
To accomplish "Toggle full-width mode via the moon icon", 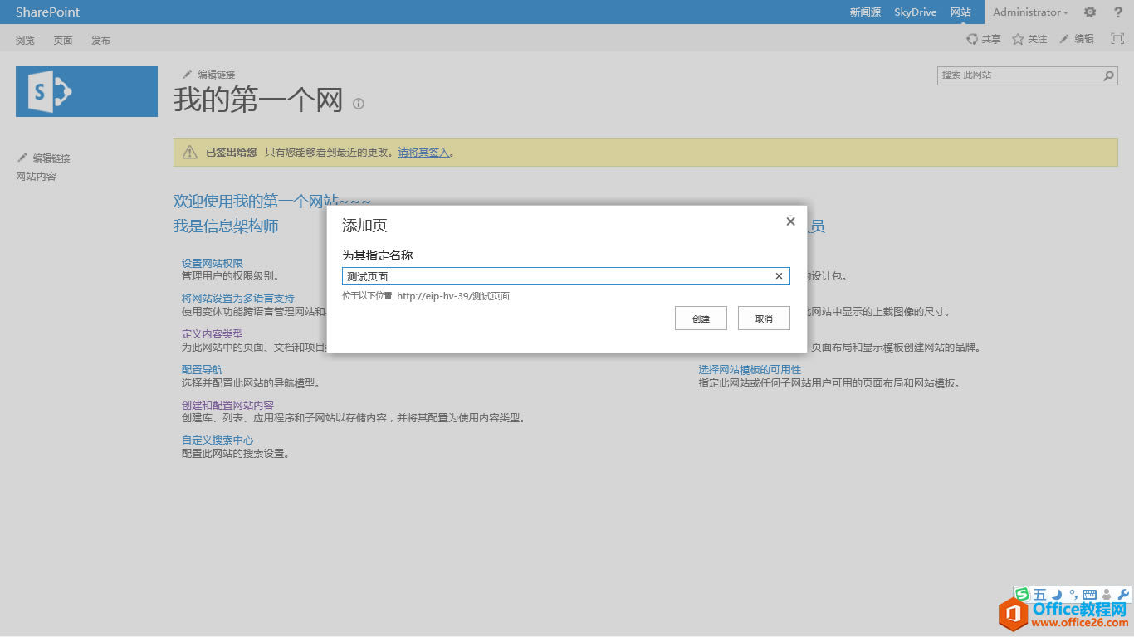I will (x=1056, y=594).
